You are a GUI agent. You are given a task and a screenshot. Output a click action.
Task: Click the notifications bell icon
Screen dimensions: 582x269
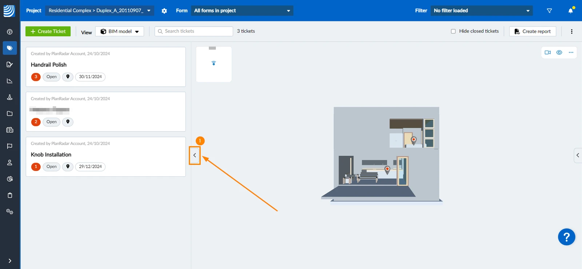pos(571,11)
